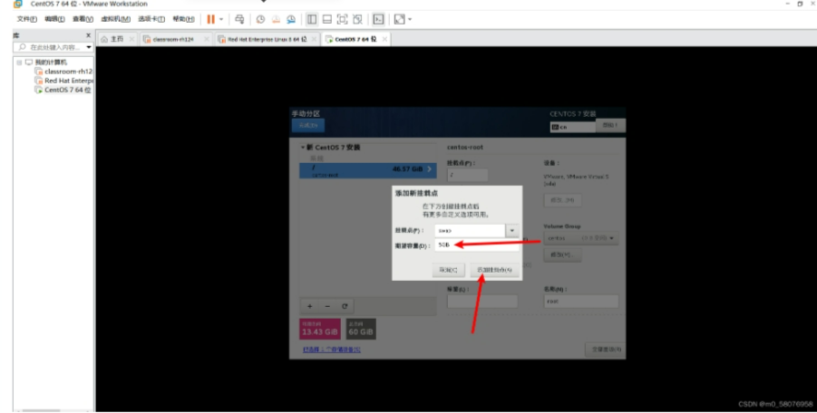
Task: Open the snapshot manager icon
Action: (291, 19)
